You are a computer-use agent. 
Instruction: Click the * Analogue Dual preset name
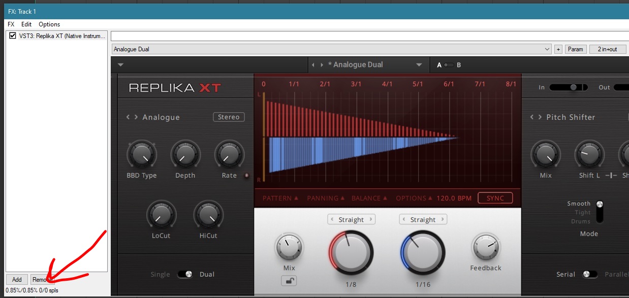(x=356, y=65)
